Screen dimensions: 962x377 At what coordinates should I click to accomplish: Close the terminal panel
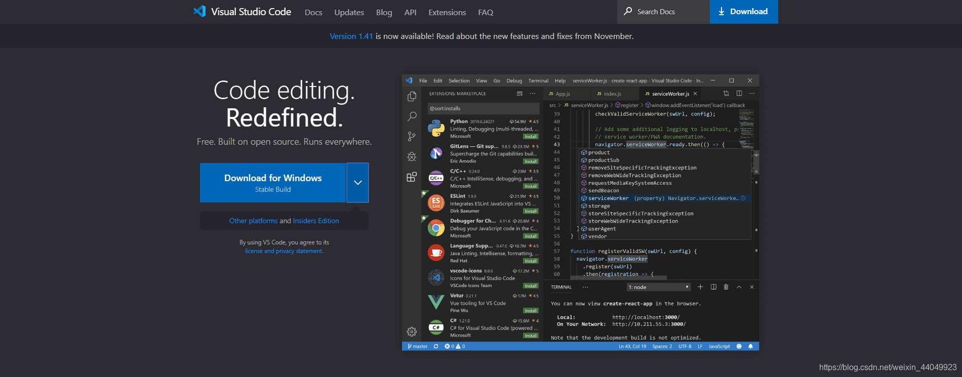click(752, 287)
